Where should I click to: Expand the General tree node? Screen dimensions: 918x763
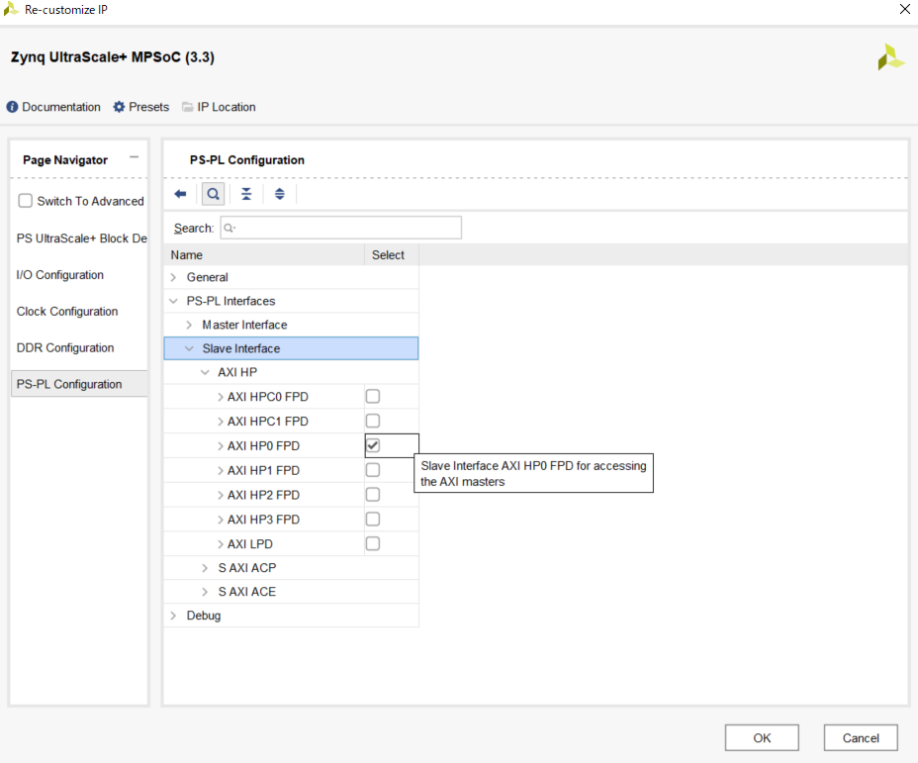click(x=173, y=277)
